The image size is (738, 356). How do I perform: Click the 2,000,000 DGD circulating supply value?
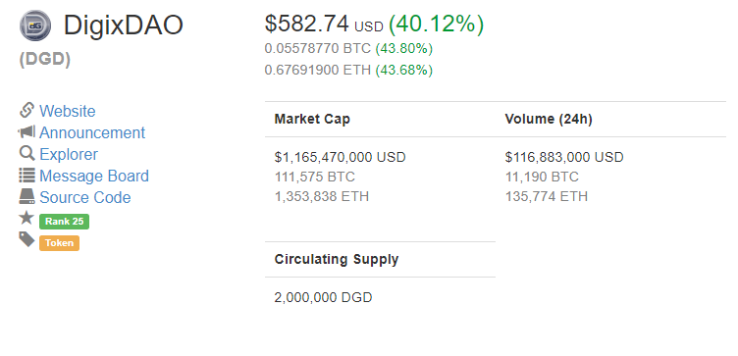tap(323, 298)
